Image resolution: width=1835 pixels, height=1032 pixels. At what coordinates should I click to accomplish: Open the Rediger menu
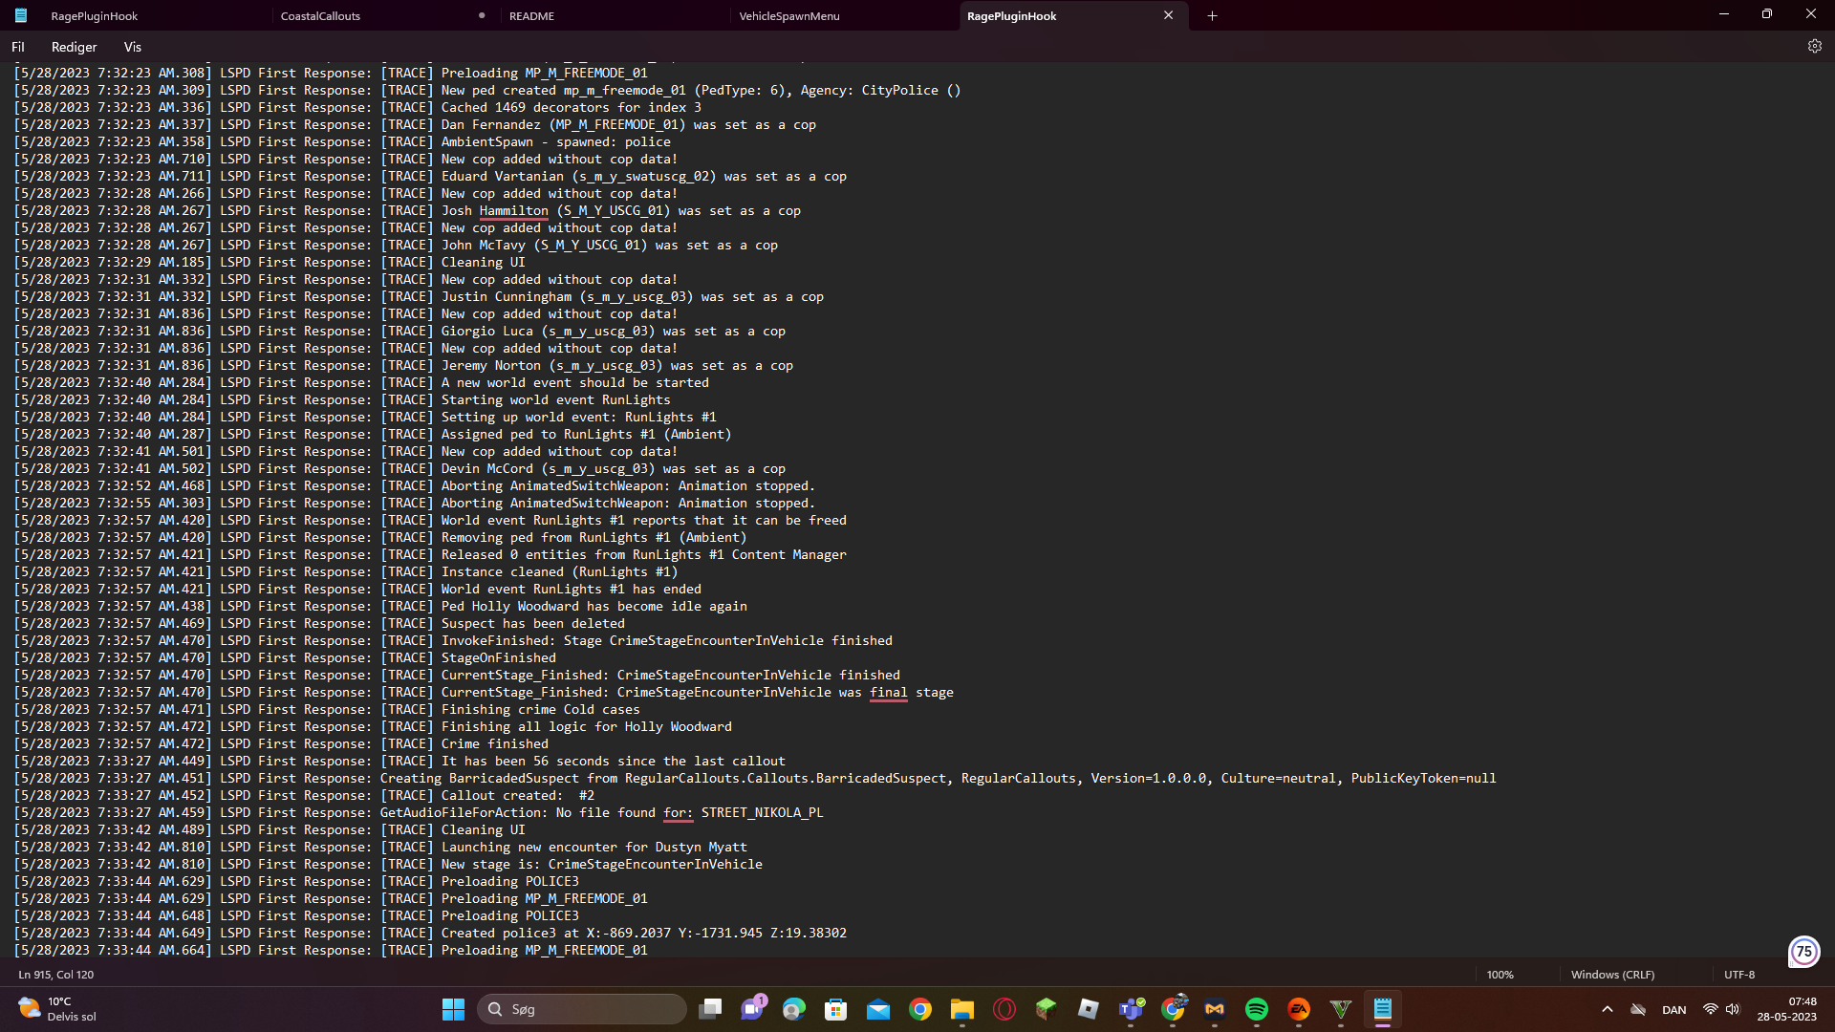(74, 47)
